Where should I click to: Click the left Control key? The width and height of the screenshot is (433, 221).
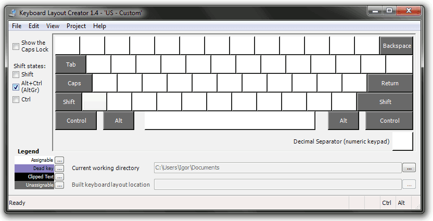76,121
